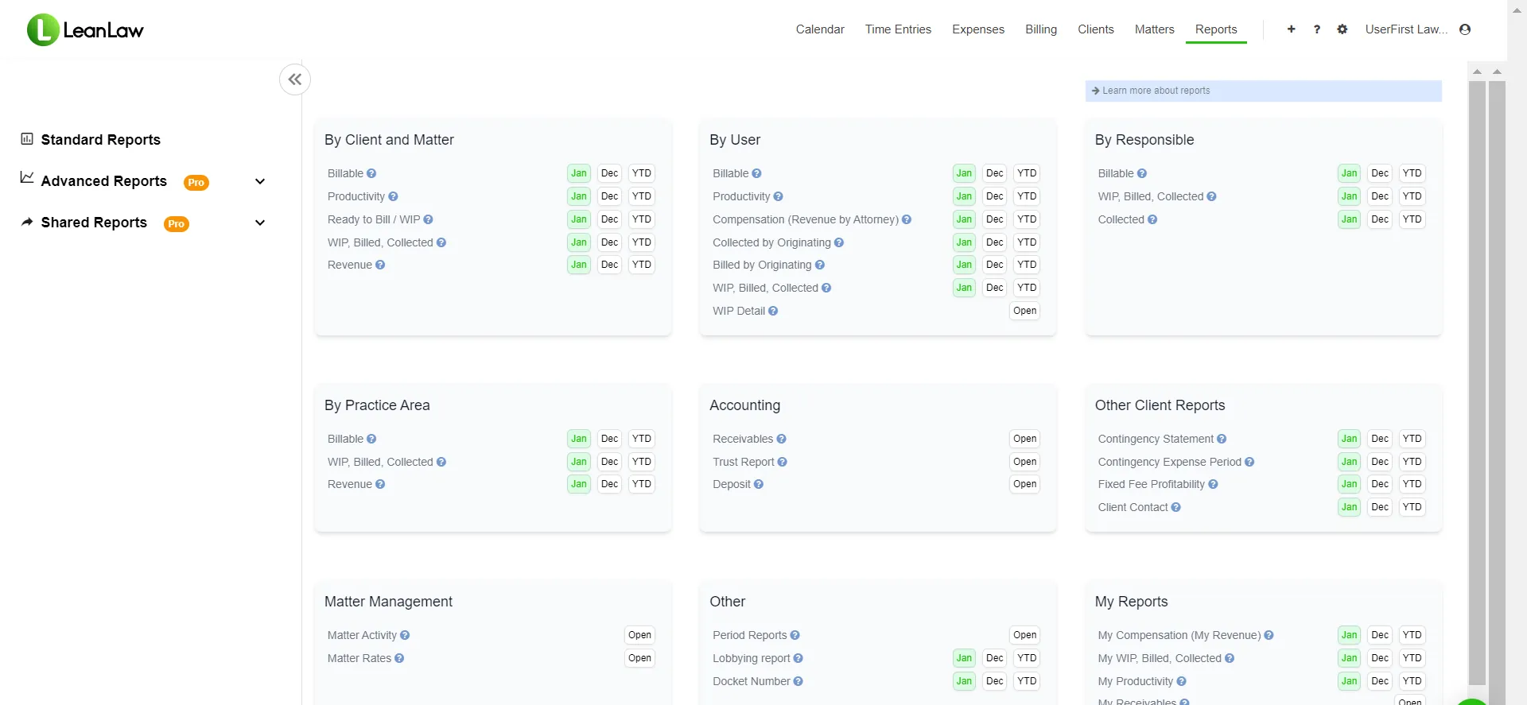This screenshot has height=705, width=1527.
Task: Open the WIP Detail report
Action: click(1025, 311)
